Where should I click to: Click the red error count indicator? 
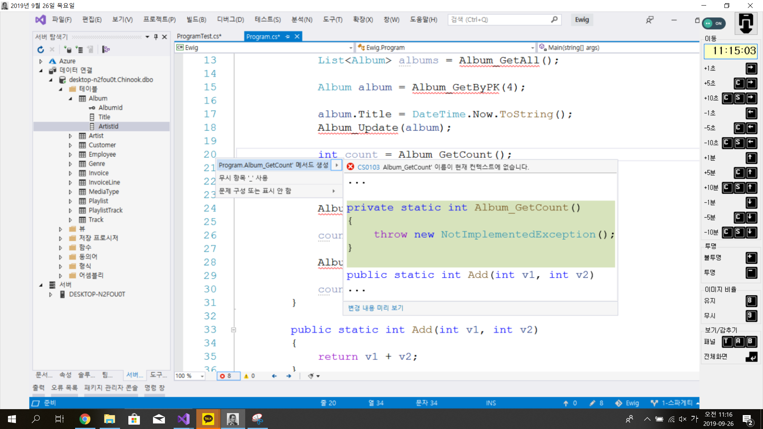point(226,376)
